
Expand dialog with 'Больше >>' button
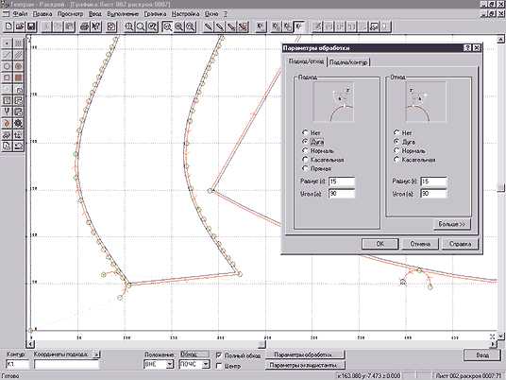point(452,224)
